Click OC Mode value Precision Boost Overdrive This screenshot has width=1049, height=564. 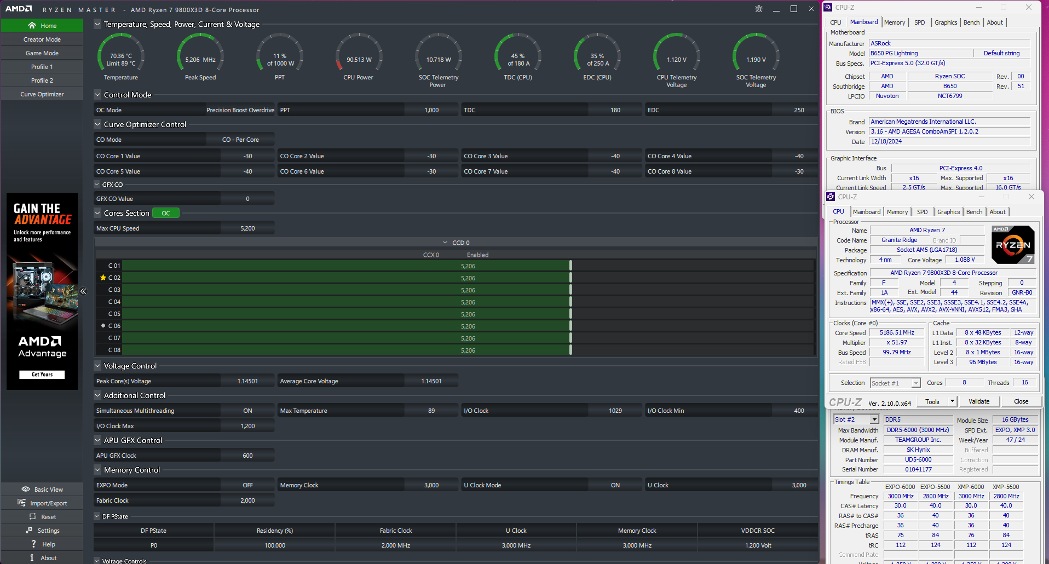pyautogui.click(x=240, y=110)
